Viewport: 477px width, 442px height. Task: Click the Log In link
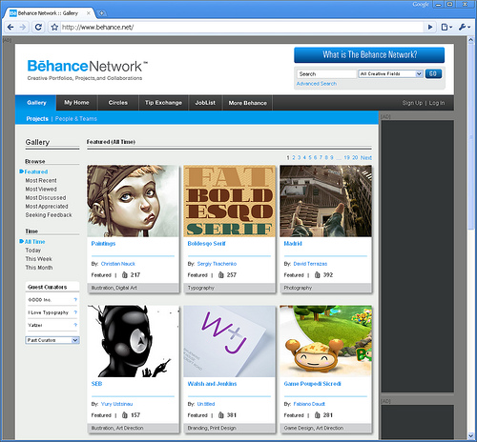[437, 103]
